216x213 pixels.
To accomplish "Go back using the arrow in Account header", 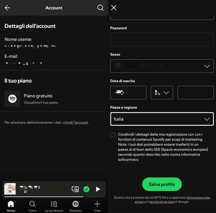I will pos(7,8).
